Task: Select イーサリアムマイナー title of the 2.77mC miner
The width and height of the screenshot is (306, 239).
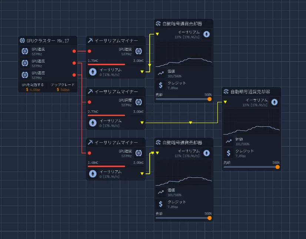Action: 116,92
